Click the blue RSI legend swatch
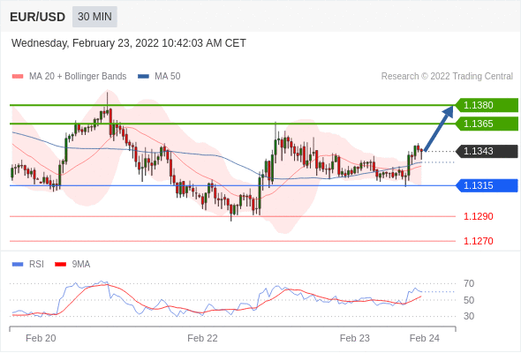Image resolution: width=521 pixels, height=353 pixels. (x=18, y=265)
